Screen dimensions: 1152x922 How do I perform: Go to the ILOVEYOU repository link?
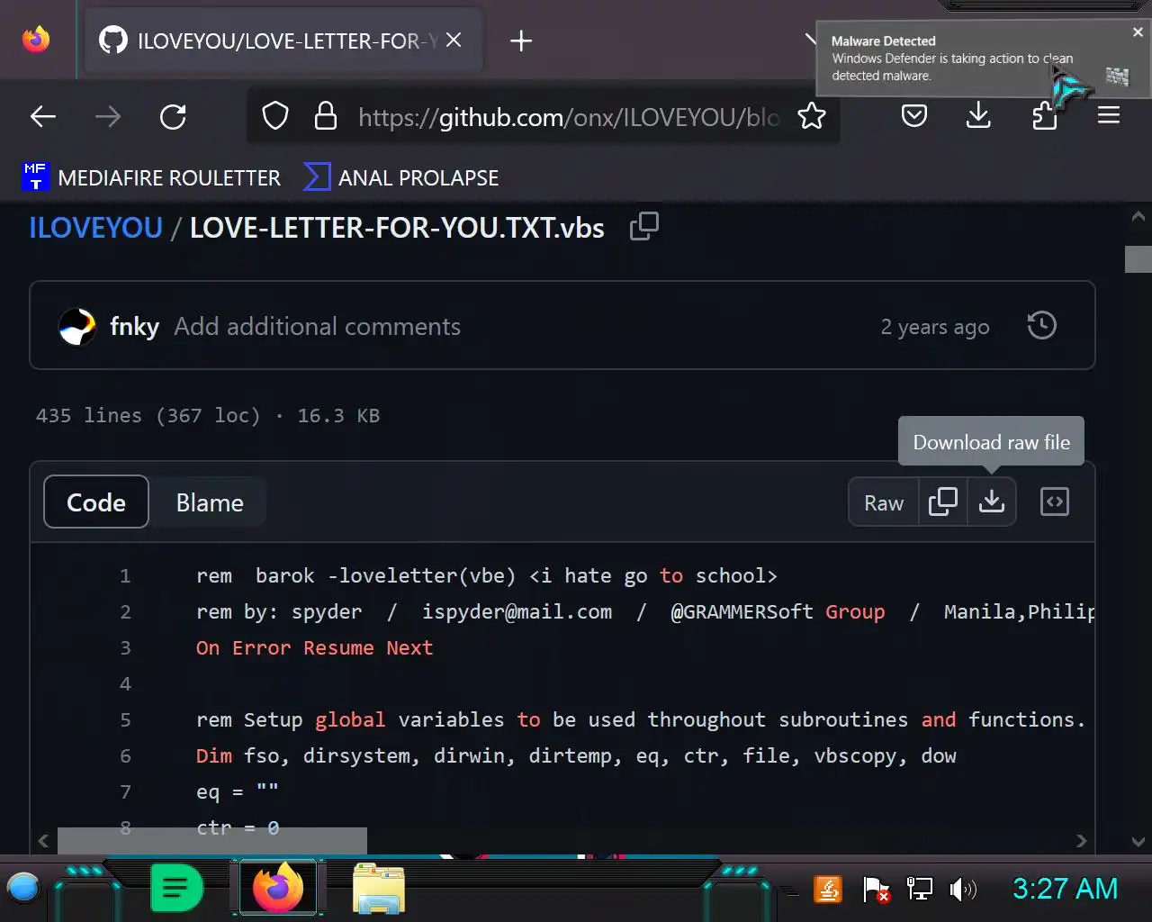(95, 228)
